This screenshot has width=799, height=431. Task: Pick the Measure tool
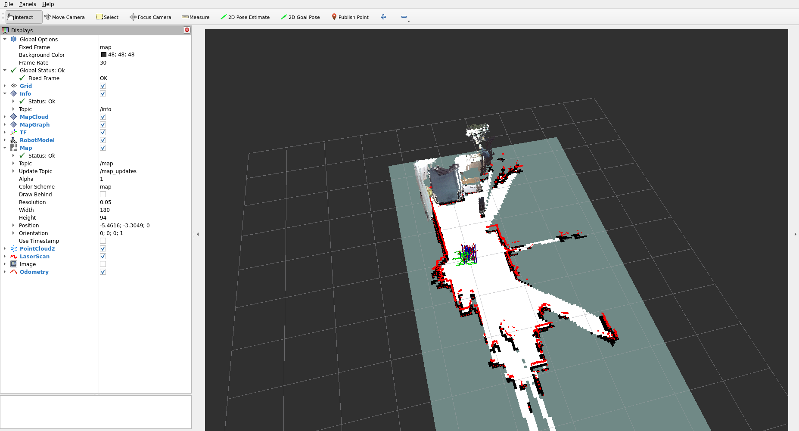click(196, 17)
